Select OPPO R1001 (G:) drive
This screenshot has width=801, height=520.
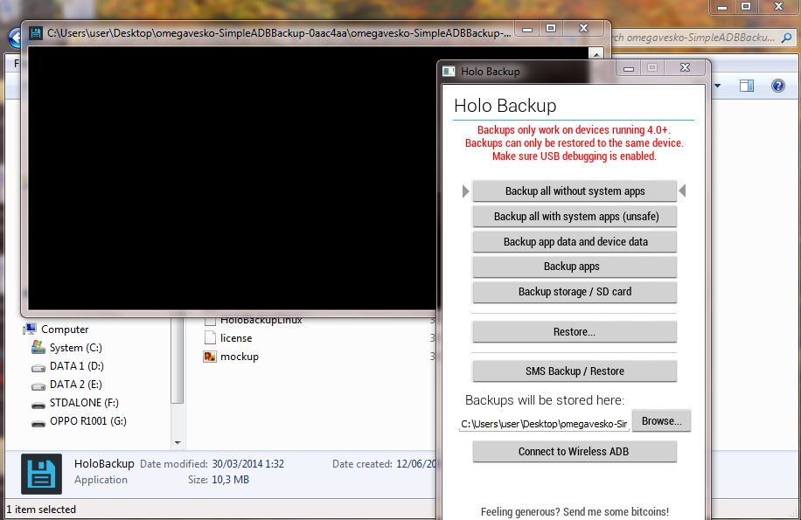(x=87, y=421)
